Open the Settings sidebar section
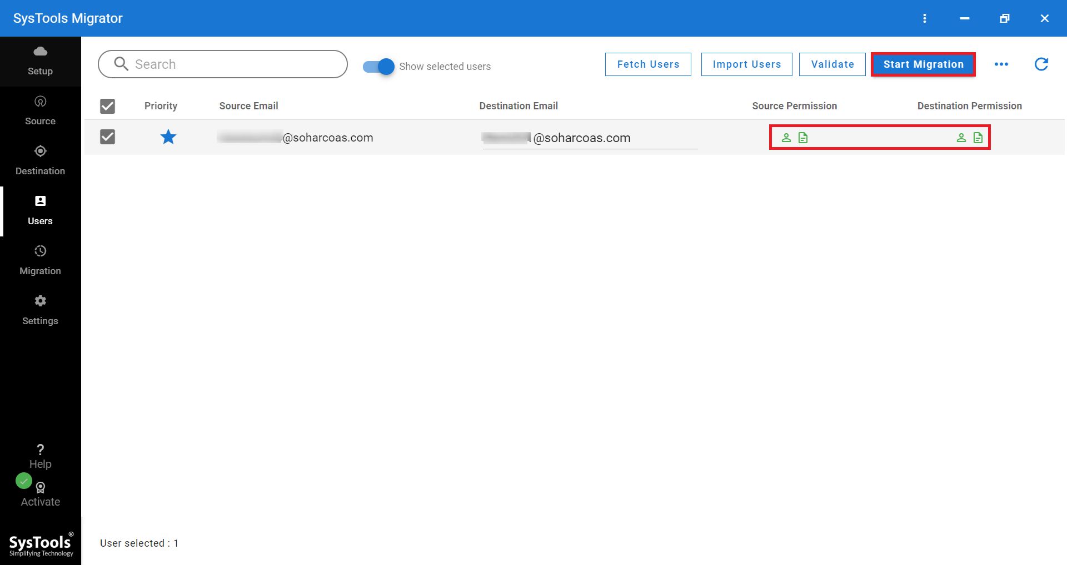 click(40, 310)
